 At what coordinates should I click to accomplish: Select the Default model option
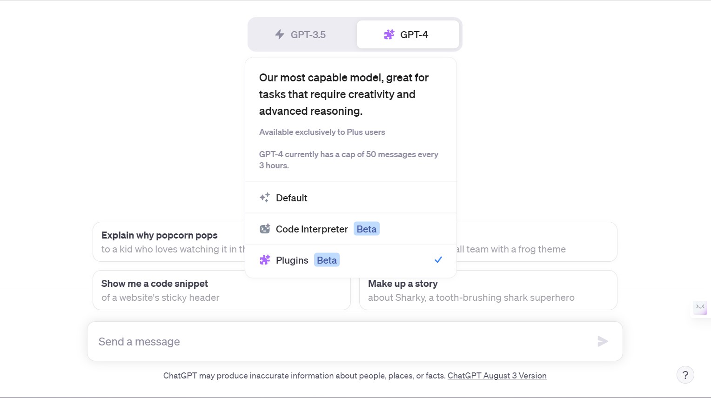pos(292,198)
